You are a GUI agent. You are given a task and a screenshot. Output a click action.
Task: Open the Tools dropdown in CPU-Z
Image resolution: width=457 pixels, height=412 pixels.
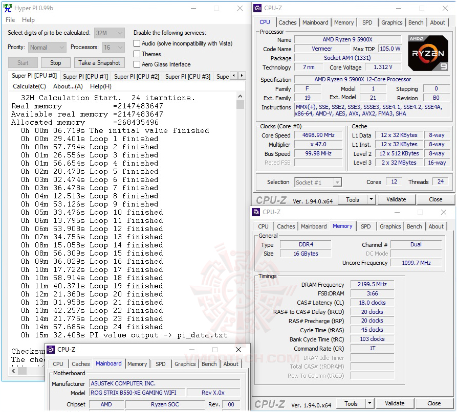357,199
